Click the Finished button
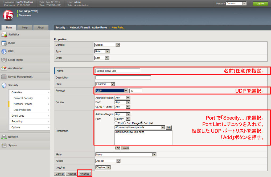 point(85,174)
